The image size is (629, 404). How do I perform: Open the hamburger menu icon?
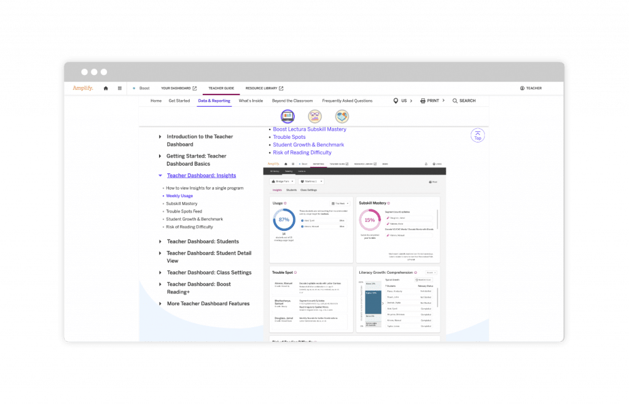[x=120, y=88]
